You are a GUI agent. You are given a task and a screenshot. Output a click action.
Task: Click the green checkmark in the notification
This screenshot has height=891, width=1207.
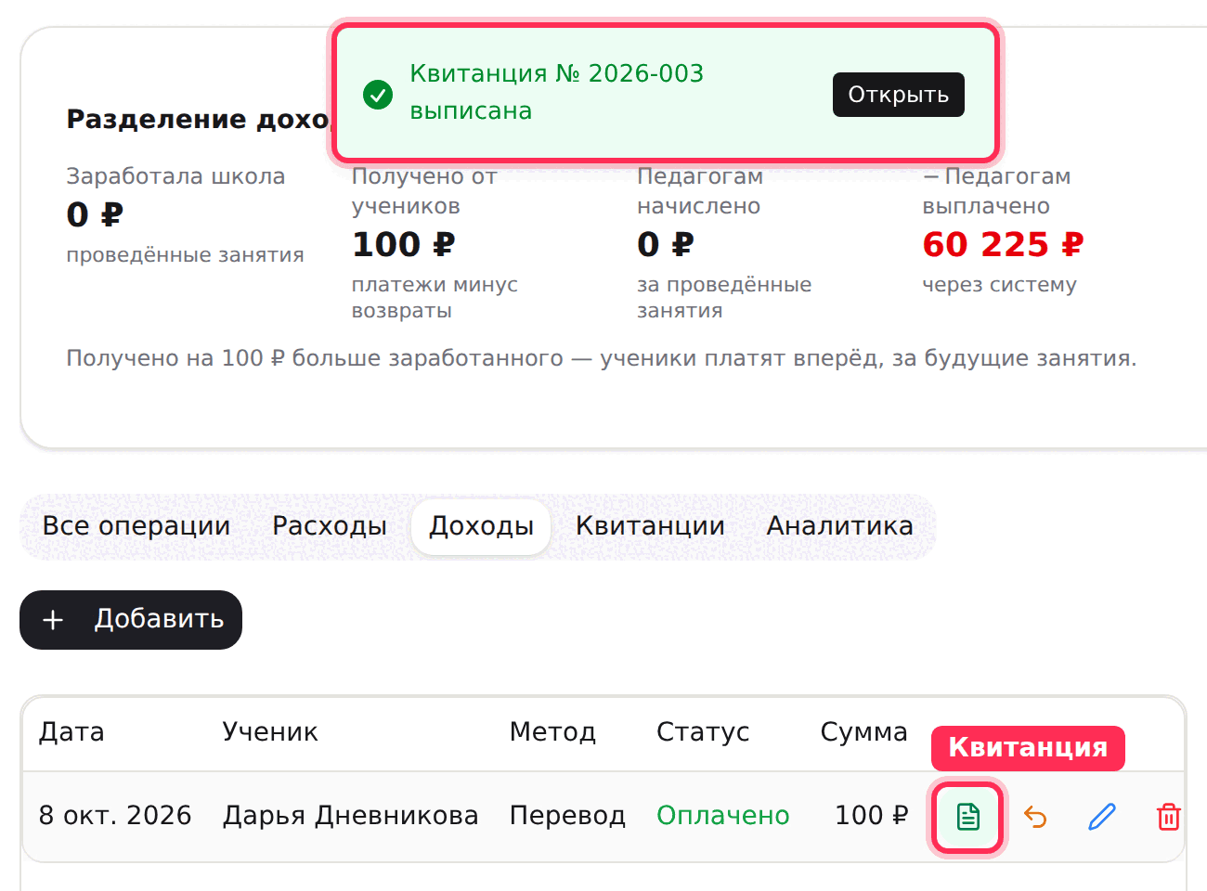pyautogui.click(x=378, y=94)
